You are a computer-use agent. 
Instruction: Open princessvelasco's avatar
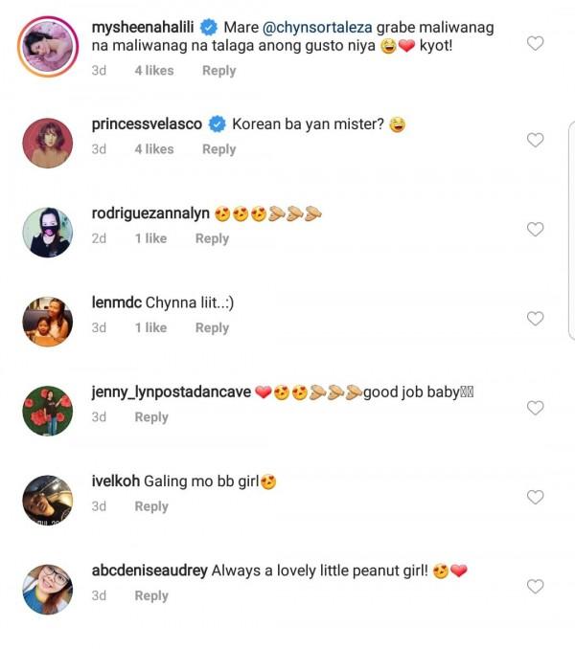click(x=46, y=142)
